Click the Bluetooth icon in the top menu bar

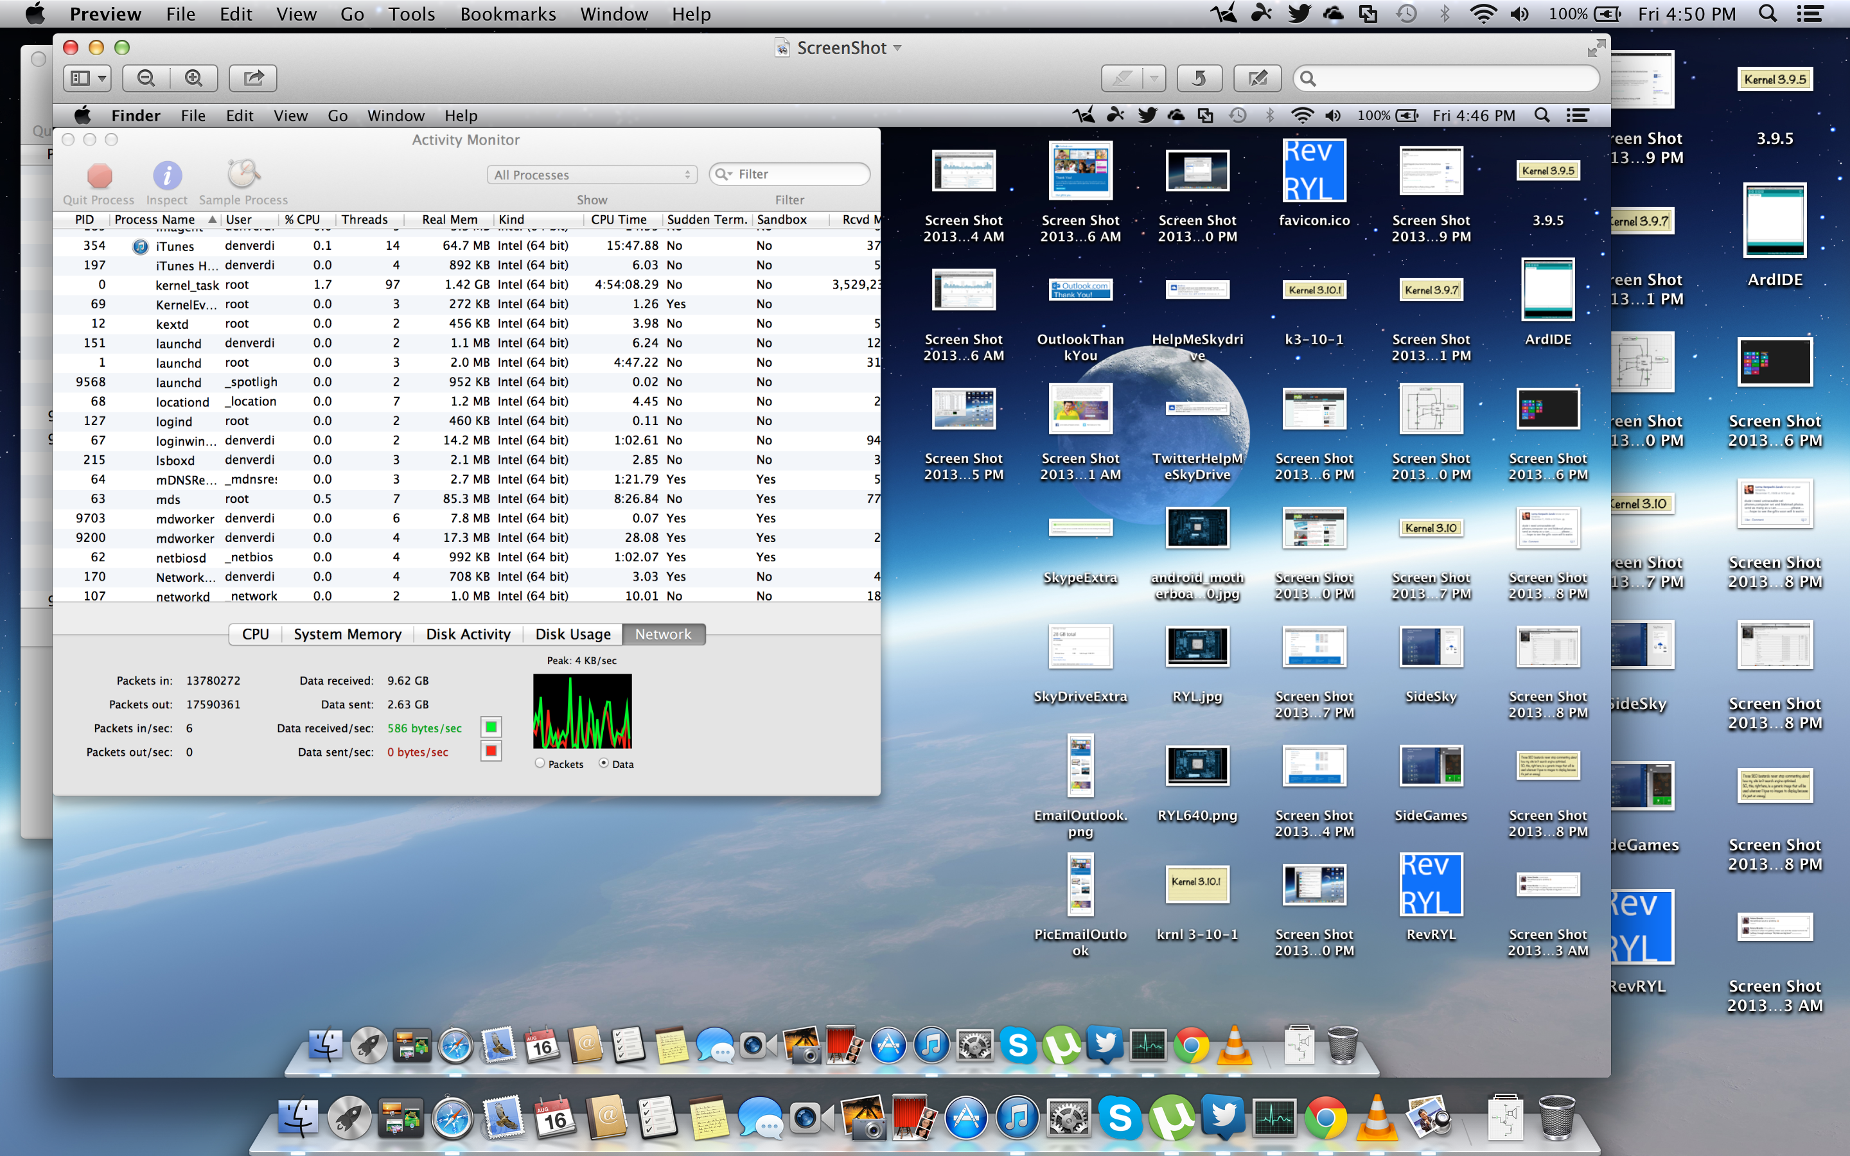1444,13
